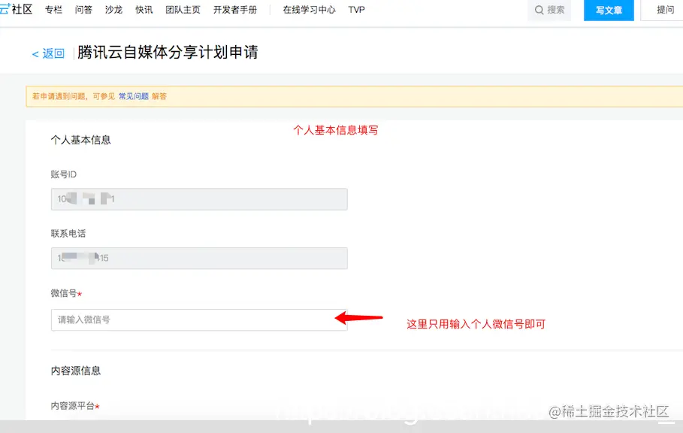This screenshot has height=433, width=683.
Task: Open the 问答 navigation item
Action: [x=83, y=10]
